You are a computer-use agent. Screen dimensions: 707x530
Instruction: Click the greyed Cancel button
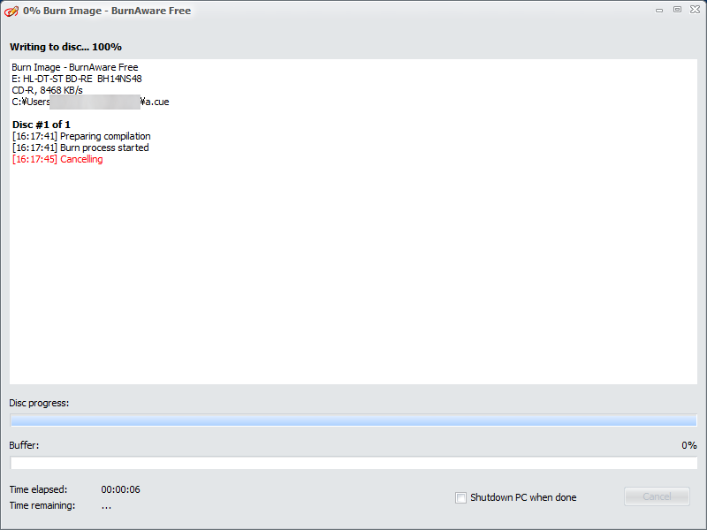(657, 496)
